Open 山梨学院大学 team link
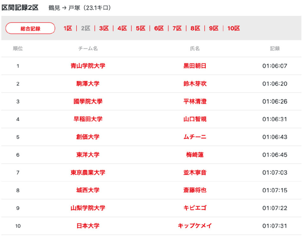The width and height of the screenshot is (305, 236). point(88,208)
